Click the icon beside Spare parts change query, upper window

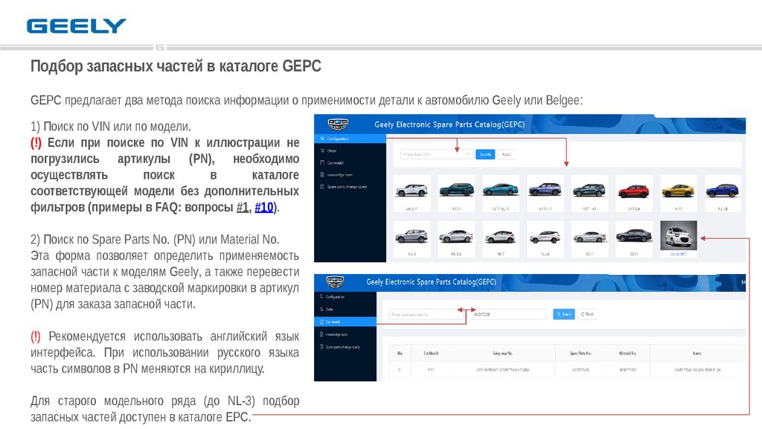click(321, 187)
